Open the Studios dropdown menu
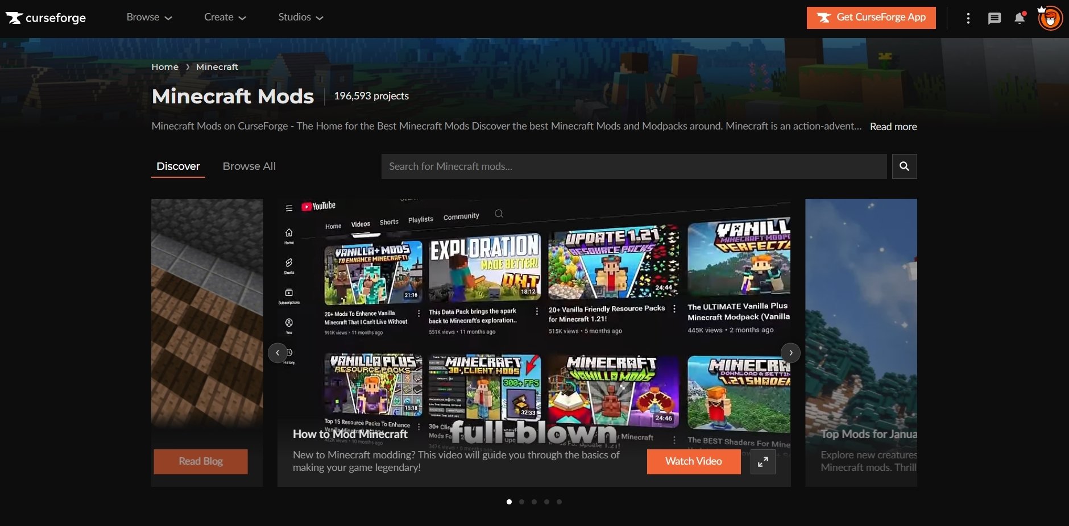 click(300, 17)
